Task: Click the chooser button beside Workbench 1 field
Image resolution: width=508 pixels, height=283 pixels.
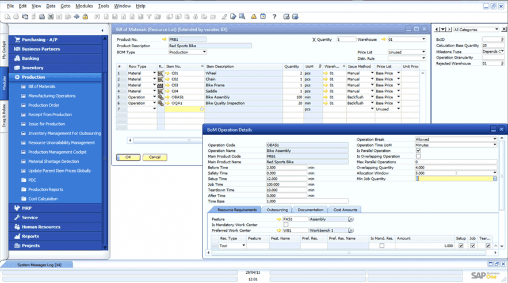Action: click(x=351, y=231)
